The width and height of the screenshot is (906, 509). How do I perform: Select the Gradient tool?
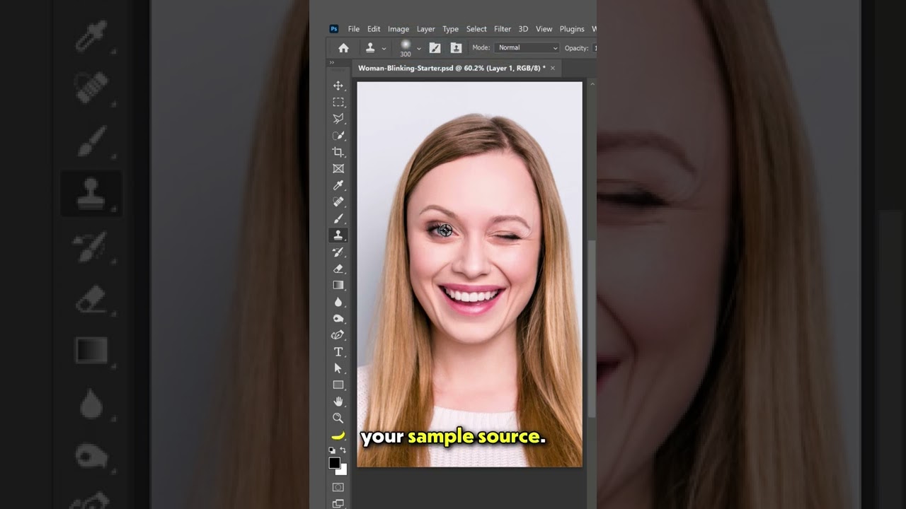click(338, 286)
